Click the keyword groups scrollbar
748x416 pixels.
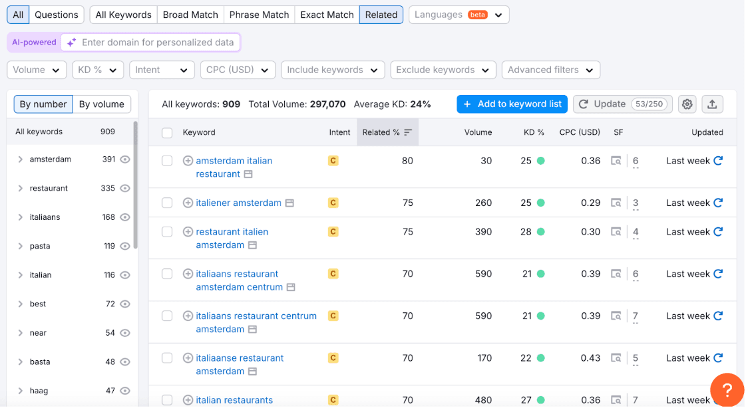pos(136,185)
